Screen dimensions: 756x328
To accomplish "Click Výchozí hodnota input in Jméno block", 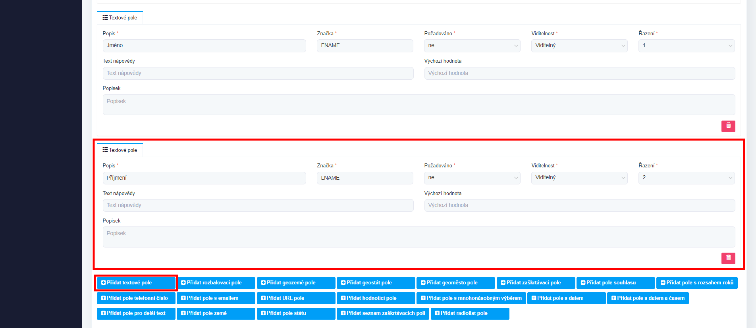I will point(580,73).
